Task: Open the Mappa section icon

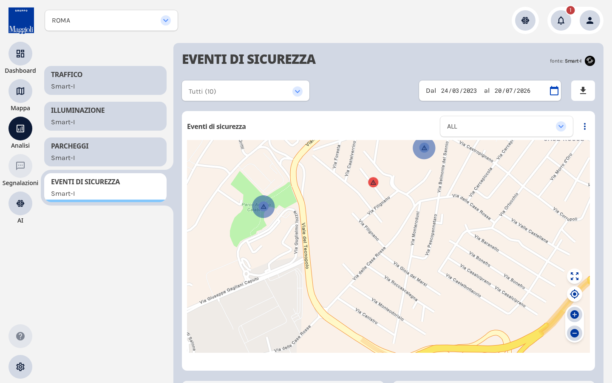Action: (x=20, y=91)
